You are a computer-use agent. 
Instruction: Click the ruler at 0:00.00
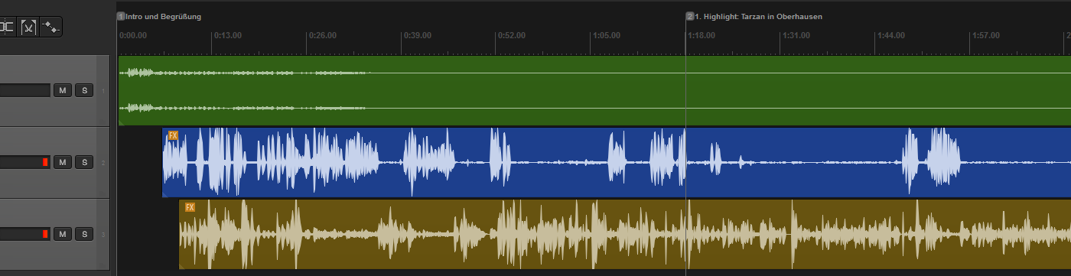[x=133, y=35]
